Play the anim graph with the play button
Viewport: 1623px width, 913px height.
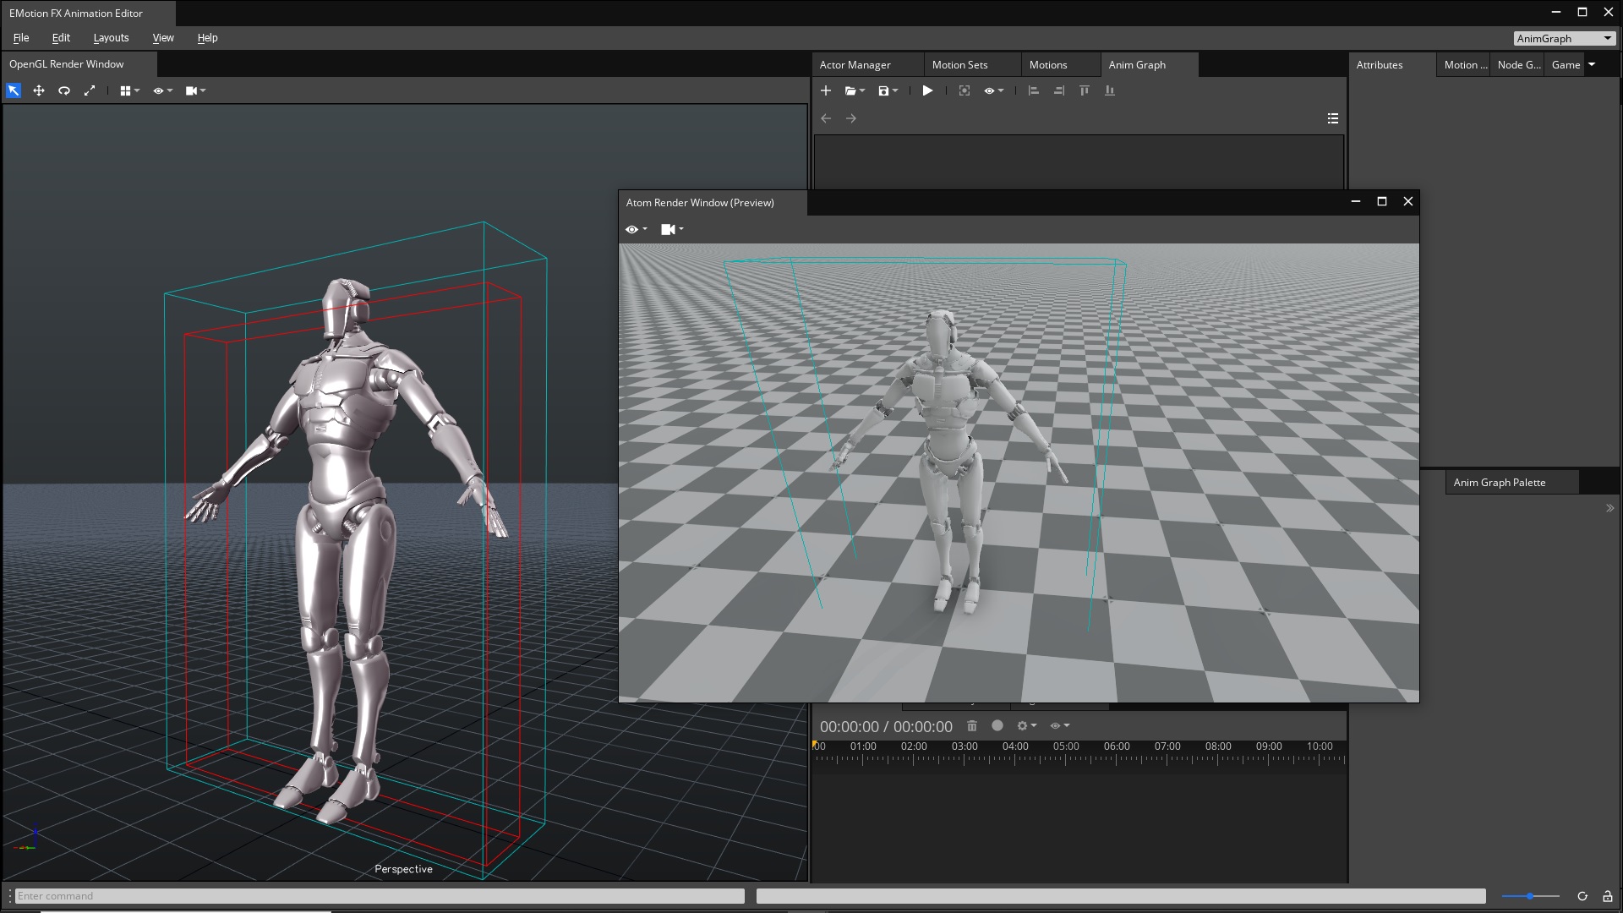point(927,90)
